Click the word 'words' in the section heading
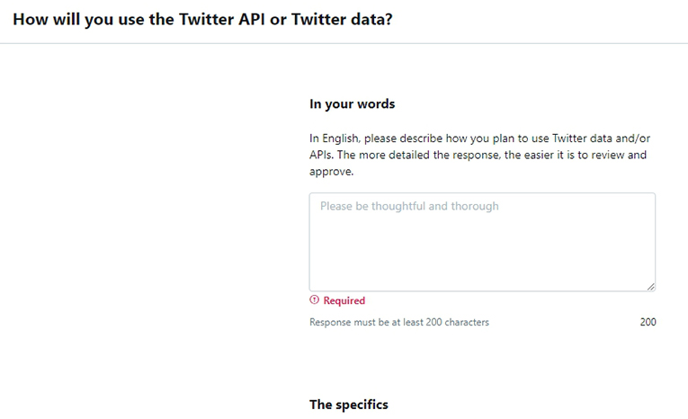This screenshot has height=419, width=688. click(x=376, y=104)
